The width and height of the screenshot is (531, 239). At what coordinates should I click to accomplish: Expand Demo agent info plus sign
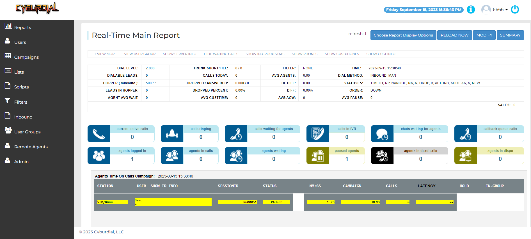click(136, 204)
